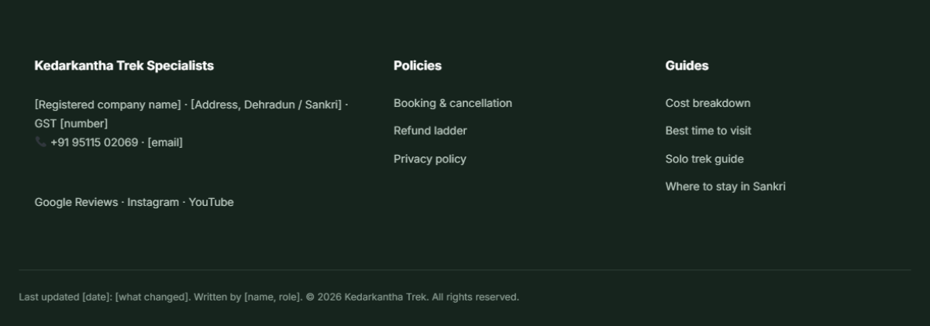Open the Google Reviews link

click(x=76, y=202)
